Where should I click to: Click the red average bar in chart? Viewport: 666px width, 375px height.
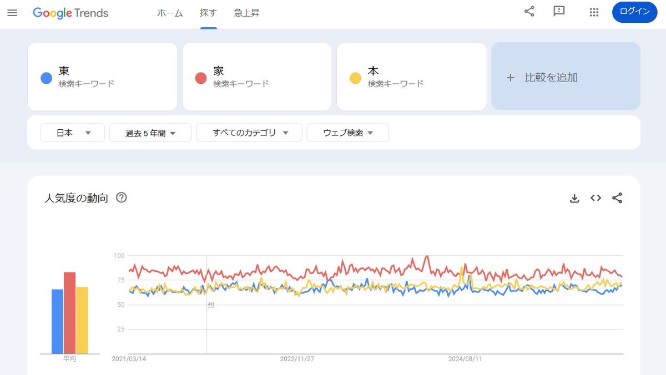(69, 313)
